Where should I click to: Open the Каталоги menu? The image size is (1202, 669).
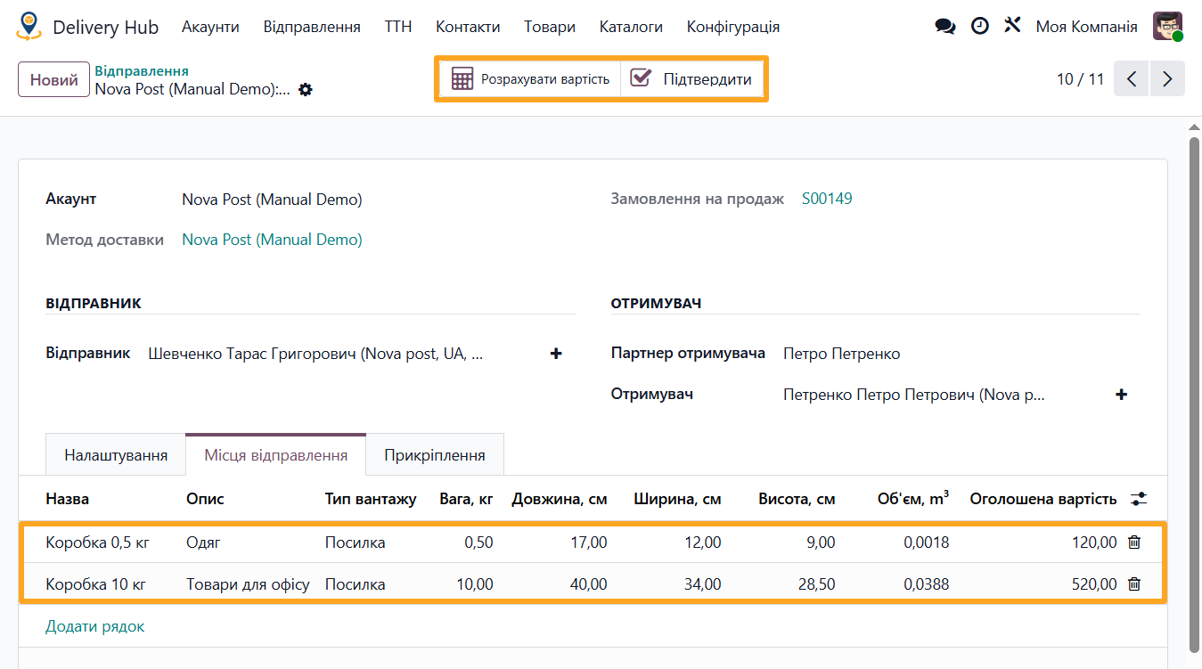631,27
